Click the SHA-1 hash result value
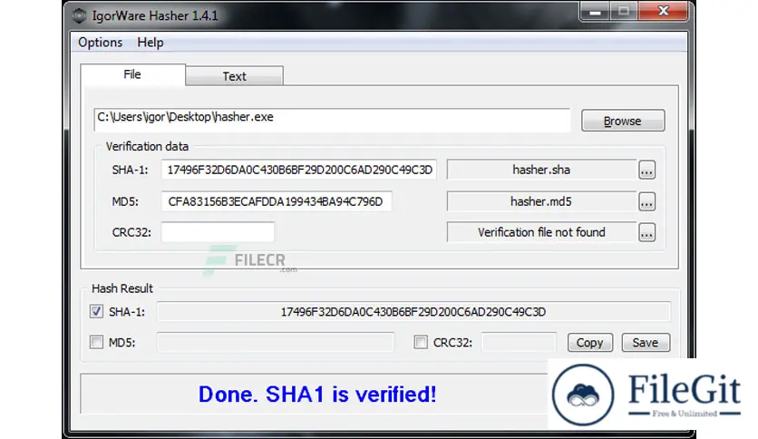Viewport: 758px width, 439px height. click(x=413, y=312)
